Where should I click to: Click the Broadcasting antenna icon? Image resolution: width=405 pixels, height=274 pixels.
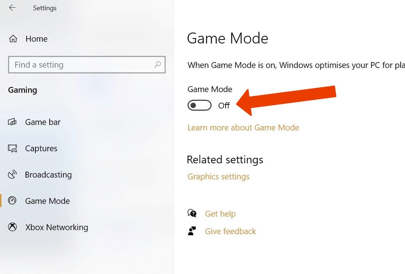[x=12, y=175]
